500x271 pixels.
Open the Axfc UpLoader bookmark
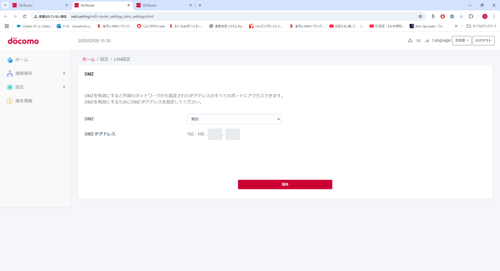[x=427, y=26]
